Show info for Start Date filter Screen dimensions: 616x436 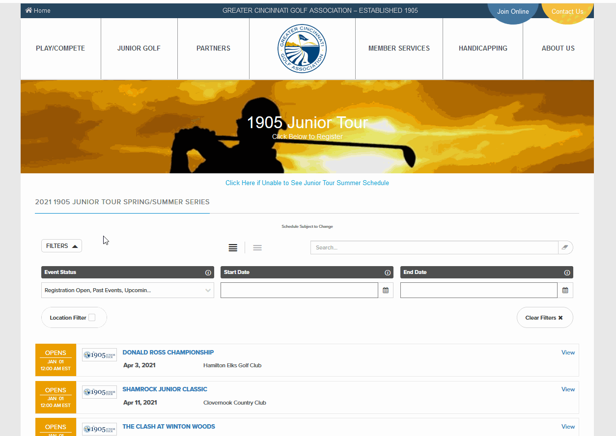(x=388, y=272)
